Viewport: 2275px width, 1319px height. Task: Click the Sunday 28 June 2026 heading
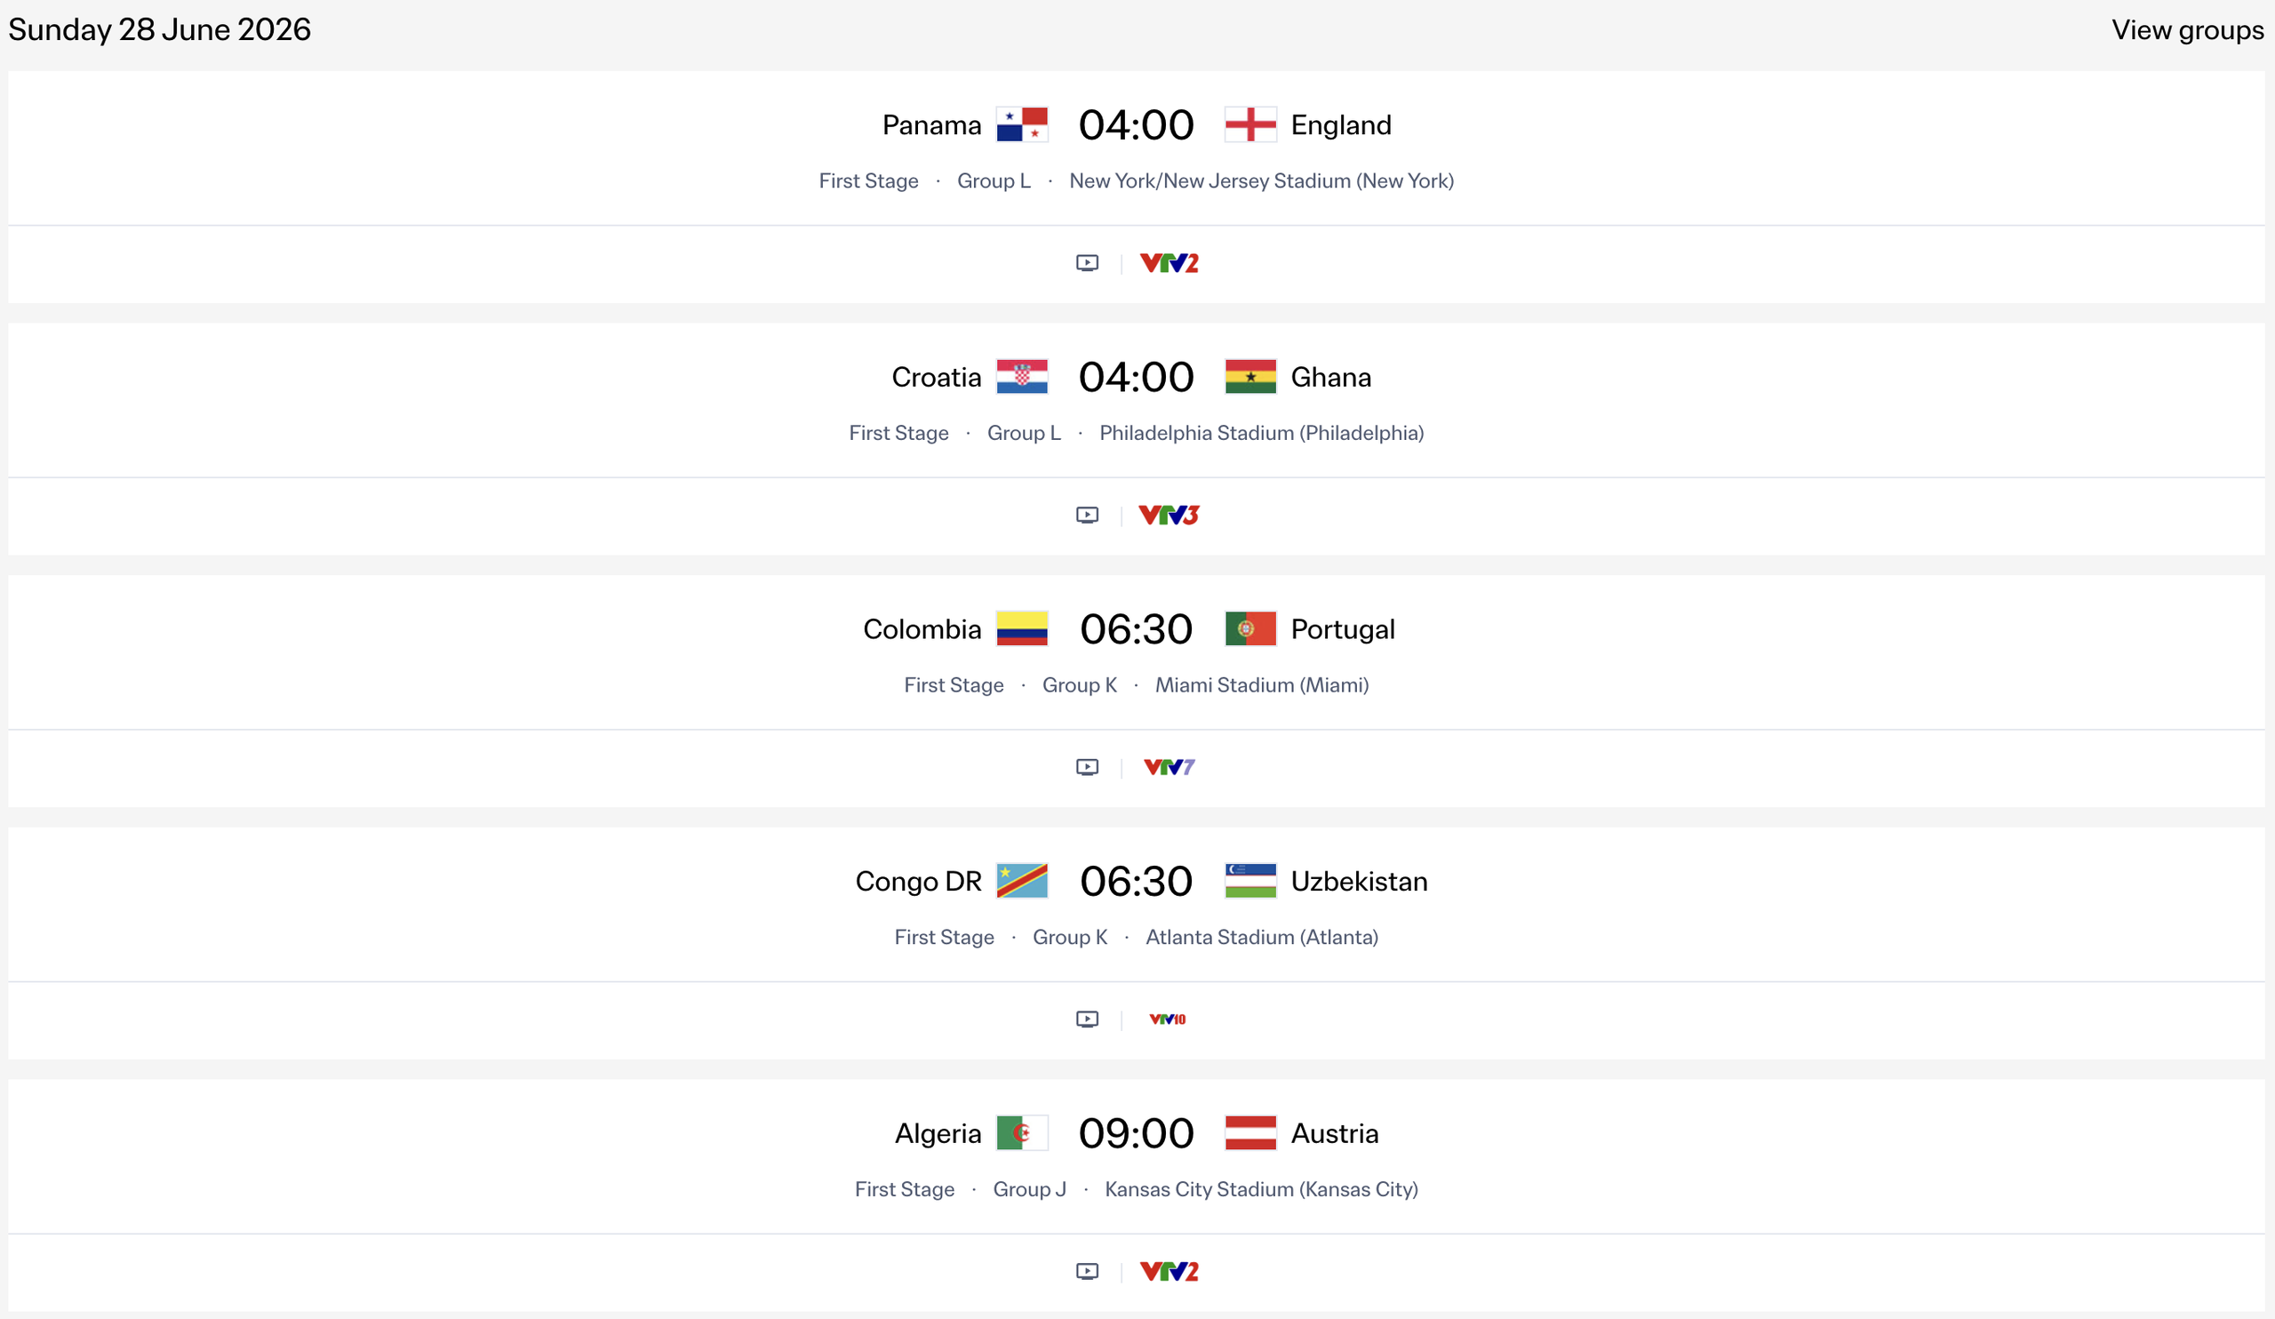159,29
